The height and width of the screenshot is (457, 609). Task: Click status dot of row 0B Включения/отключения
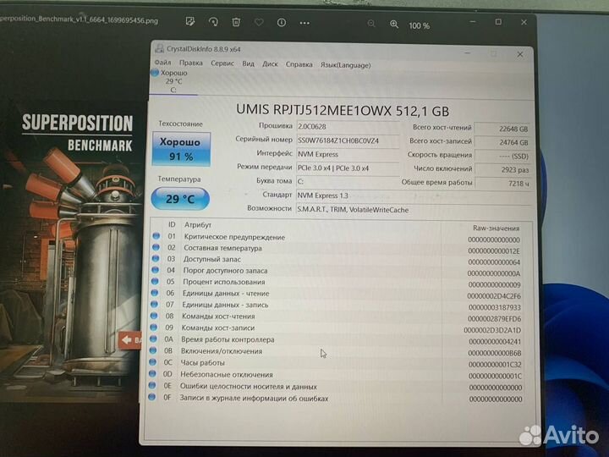[152, 350]
